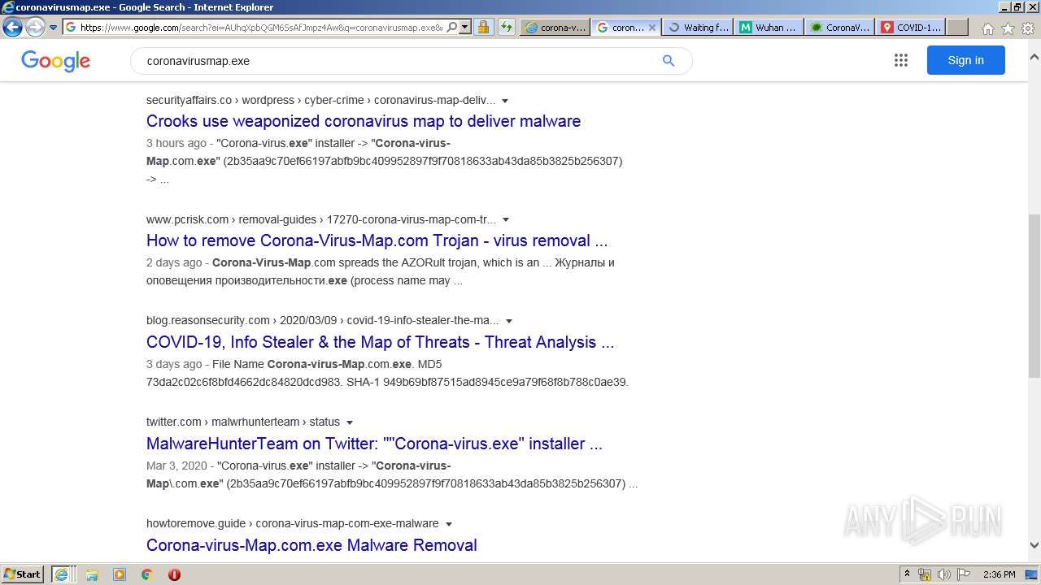1041x585 pixels.
Task: Switch to the 'Wuhan ...' tab
Action: (769, 27)
